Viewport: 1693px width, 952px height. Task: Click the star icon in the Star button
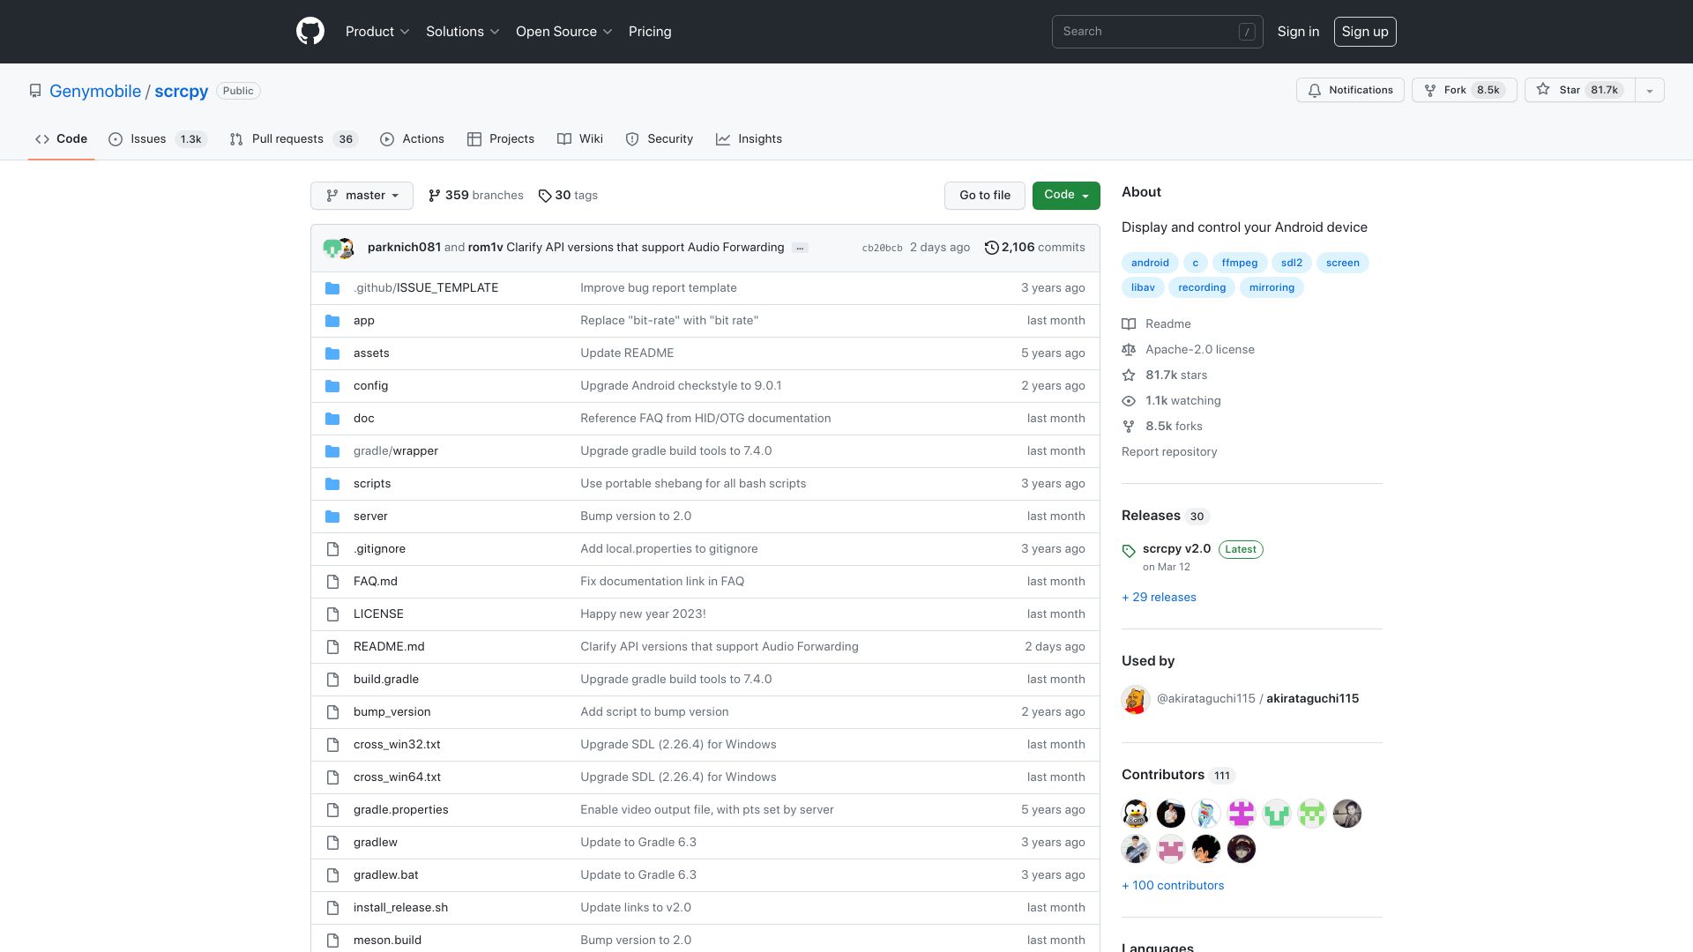click(x=1543, y=90)
